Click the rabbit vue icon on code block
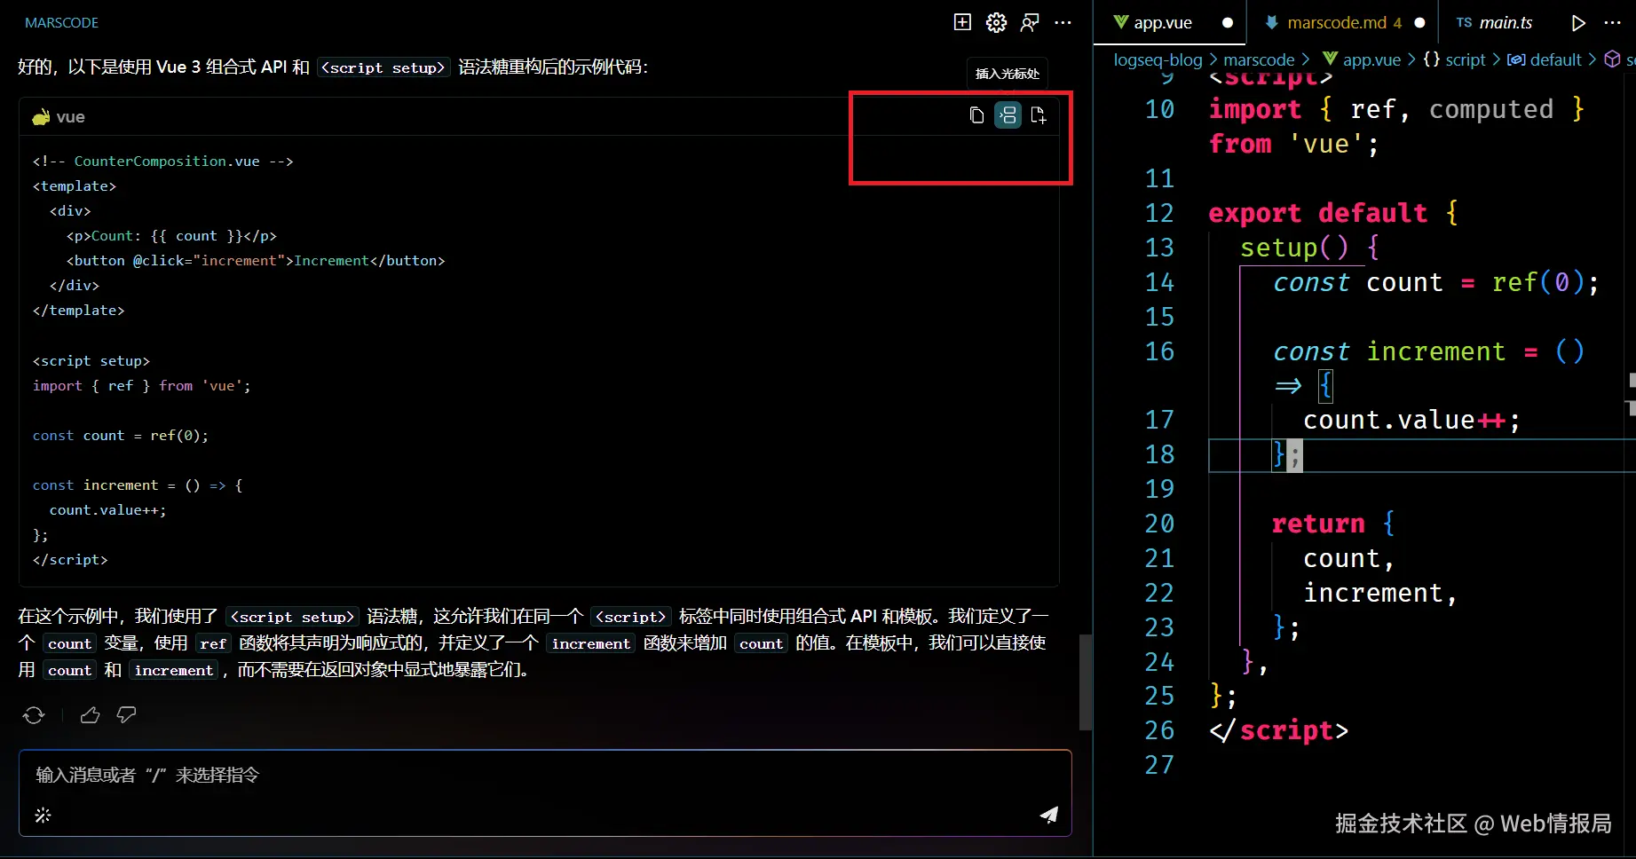 (41, 117)
